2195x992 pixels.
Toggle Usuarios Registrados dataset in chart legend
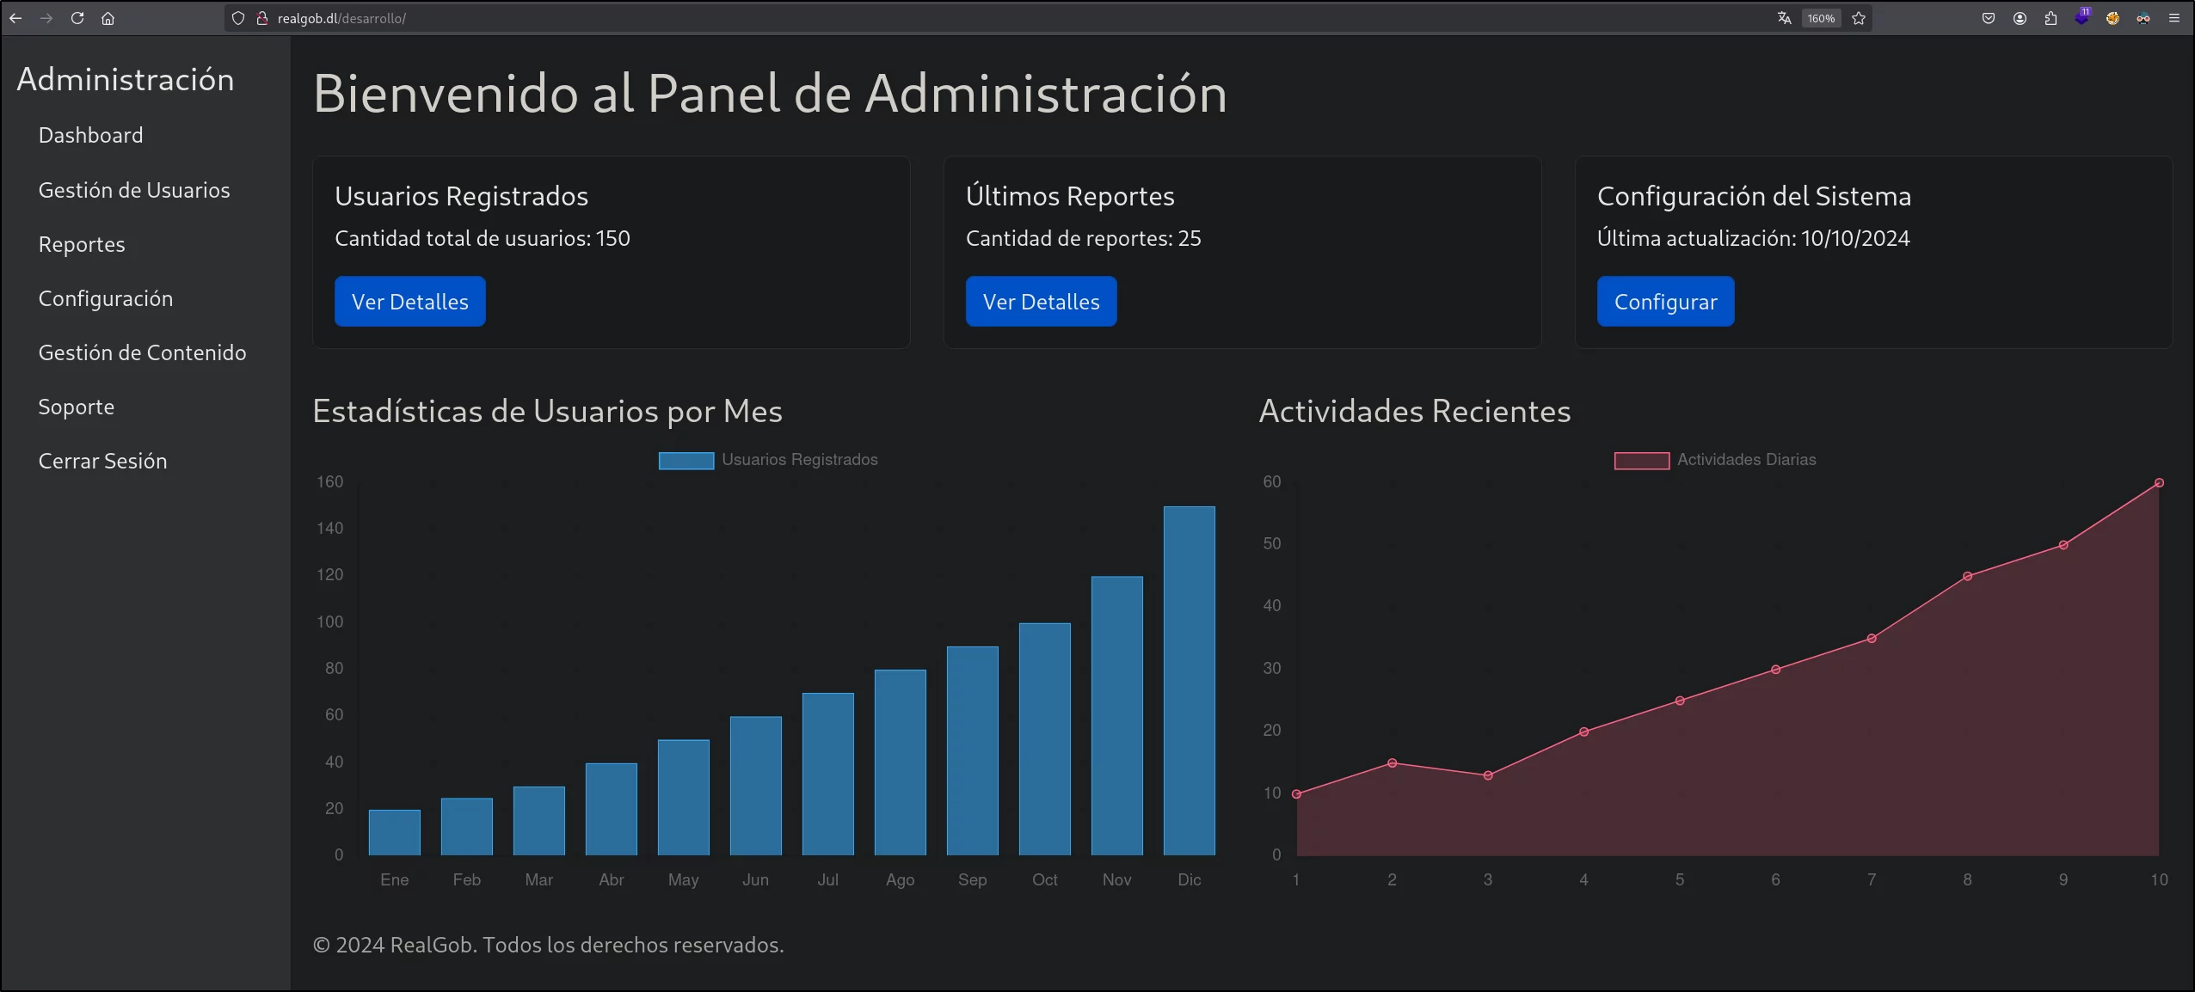click(x=768, y=460)
